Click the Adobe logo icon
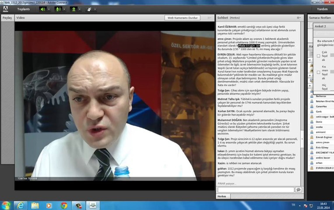 point(5,9)
